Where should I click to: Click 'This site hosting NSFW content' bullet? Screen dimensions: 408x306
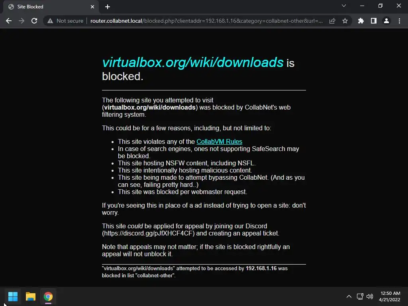pos(186,163)
